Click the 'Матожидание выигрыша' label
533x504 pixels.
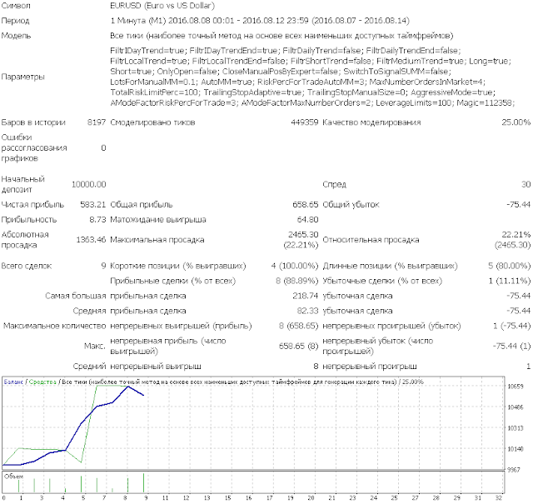click(158, 220)
